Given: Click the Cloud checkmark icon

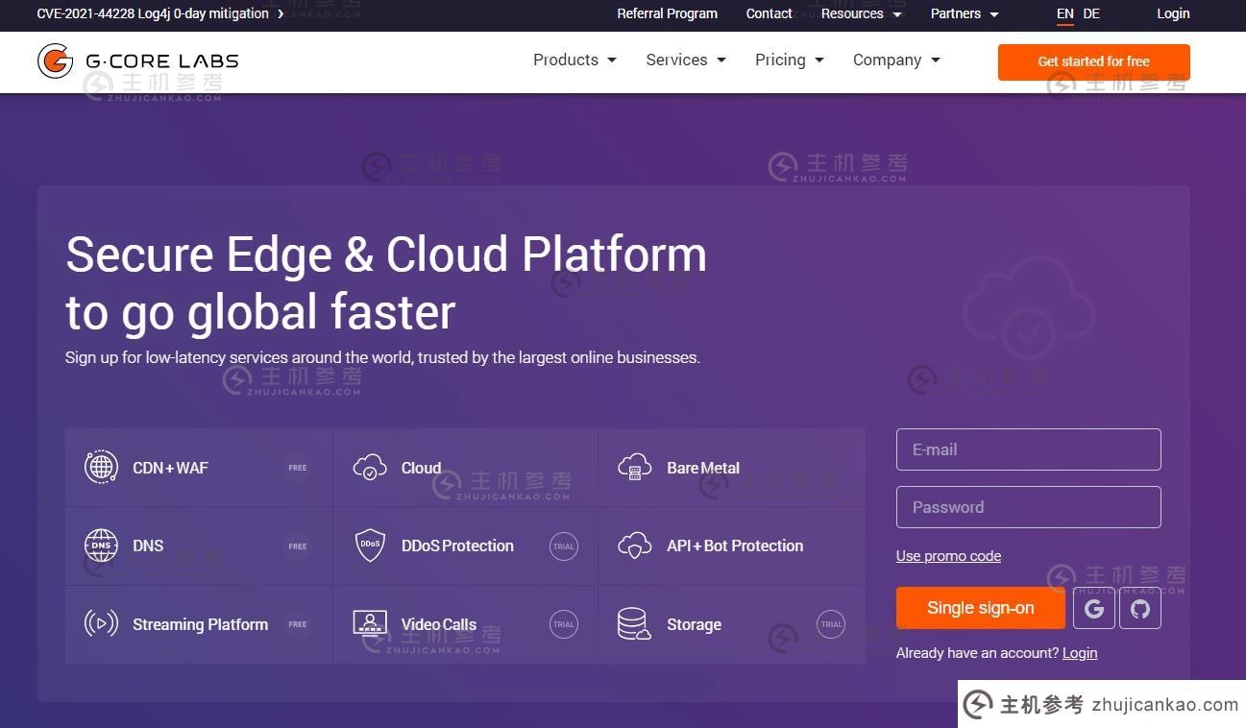Looking at the screenshot, I should click(x=370, y=468).
